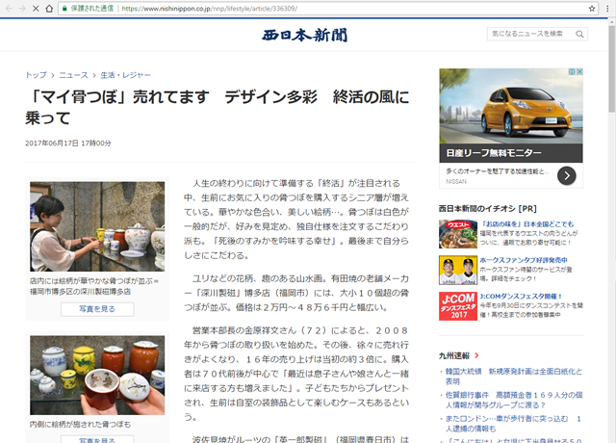The width and height of the screenshot is (616, 443).
Task: Click the round arrow button on Nissan ad
Action: point(567,174)
